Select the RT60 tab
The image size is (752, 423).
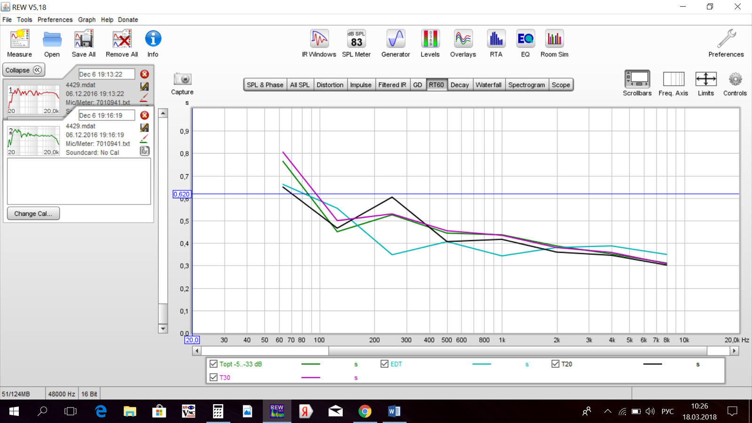click(436, 85)
